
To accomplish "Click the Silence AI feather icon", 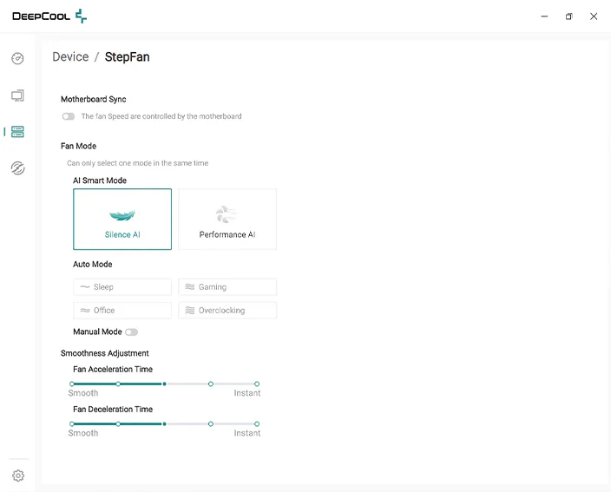I will [122, 215].
